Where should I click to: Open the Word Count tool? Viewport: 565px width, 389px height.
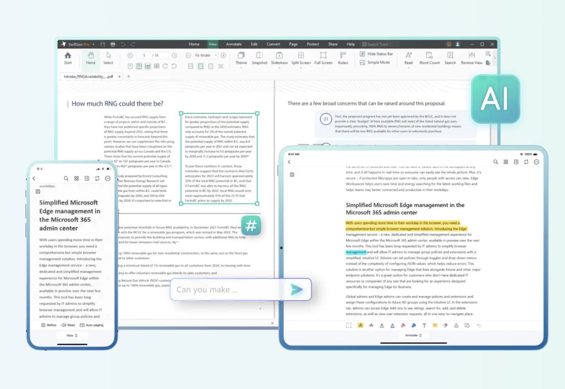(429, 58)
